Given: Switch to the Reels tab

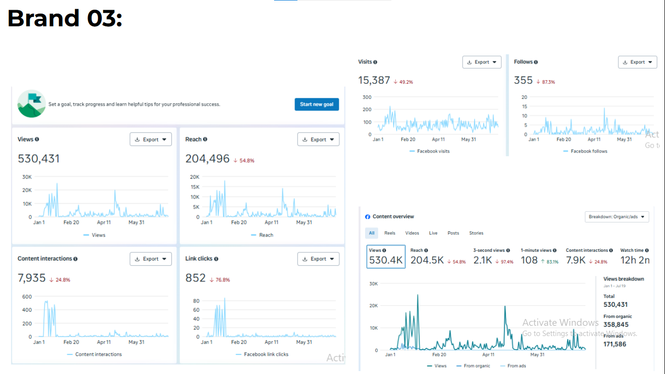Looking at the screenshot, I should pos(389,233).
